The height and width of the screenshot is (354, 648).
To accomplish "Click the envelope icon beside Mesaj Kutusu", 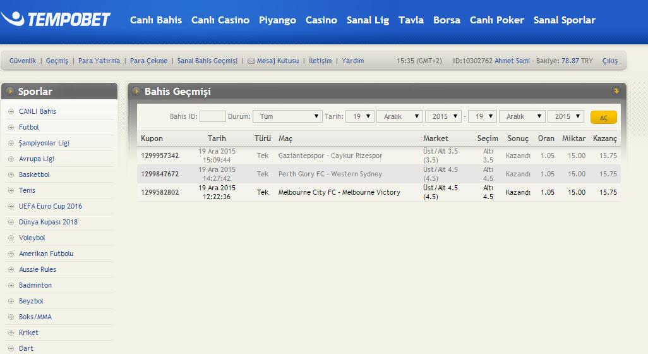I will pos(251,61).
